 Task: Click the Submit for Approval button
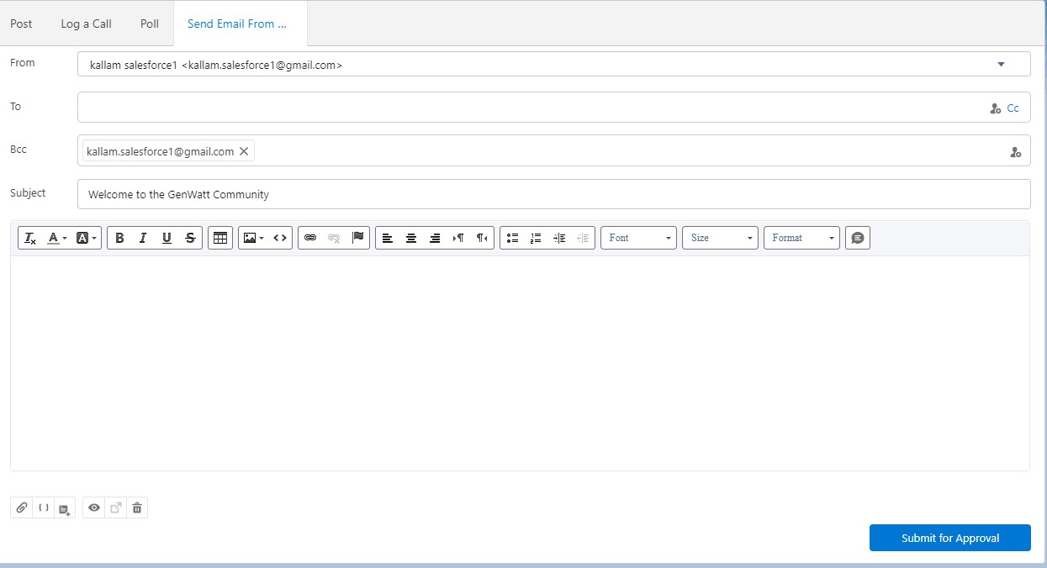point(950,538)
